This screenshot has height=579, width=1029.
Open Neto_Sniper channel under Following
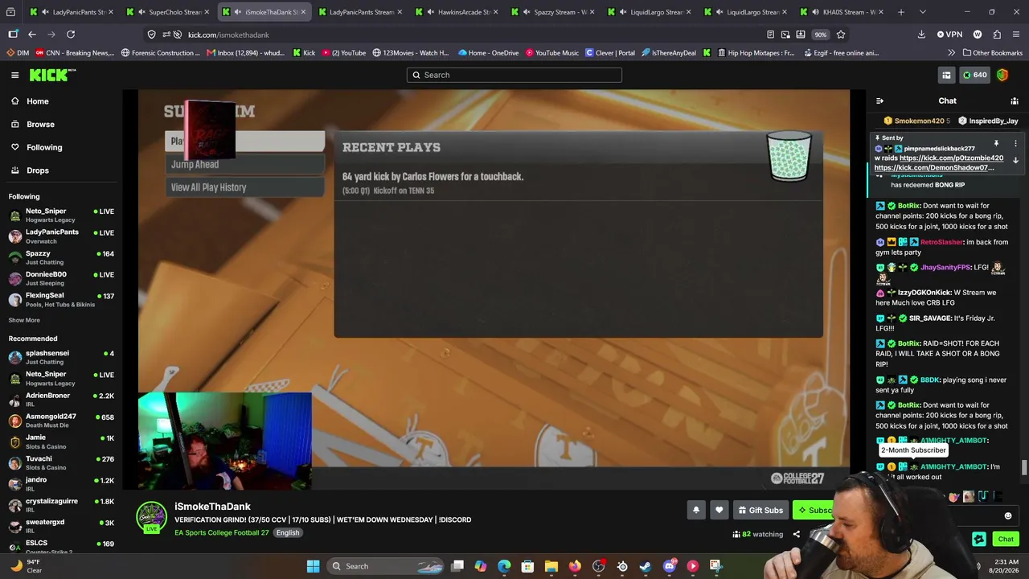61,215
